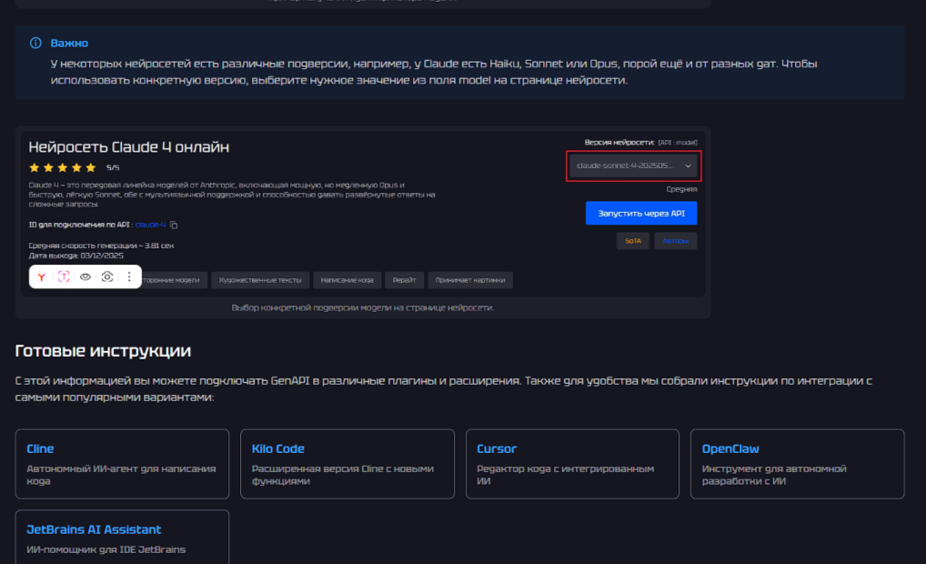Viewport: 926px width, 564px height.
Task: Click the camera search icon in image toolbar
Action: (107, 277)
